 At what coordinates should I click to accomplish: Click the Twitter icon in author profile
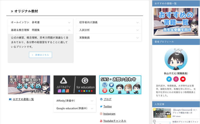[169, 79]
